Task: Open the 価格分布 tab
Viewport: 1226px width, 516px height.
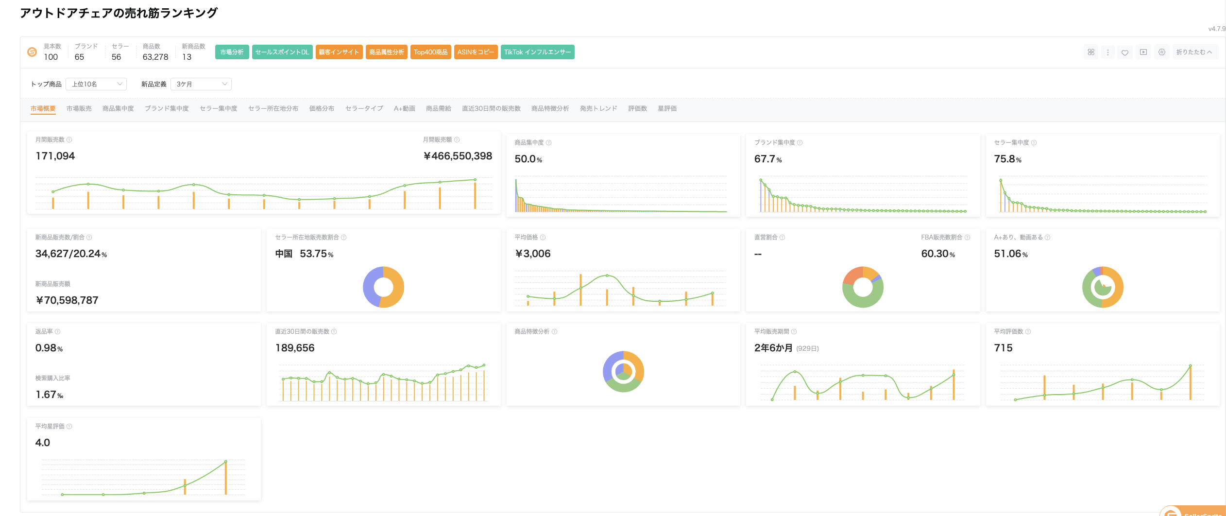Action: pyautogui.click(x=322, y=108)
